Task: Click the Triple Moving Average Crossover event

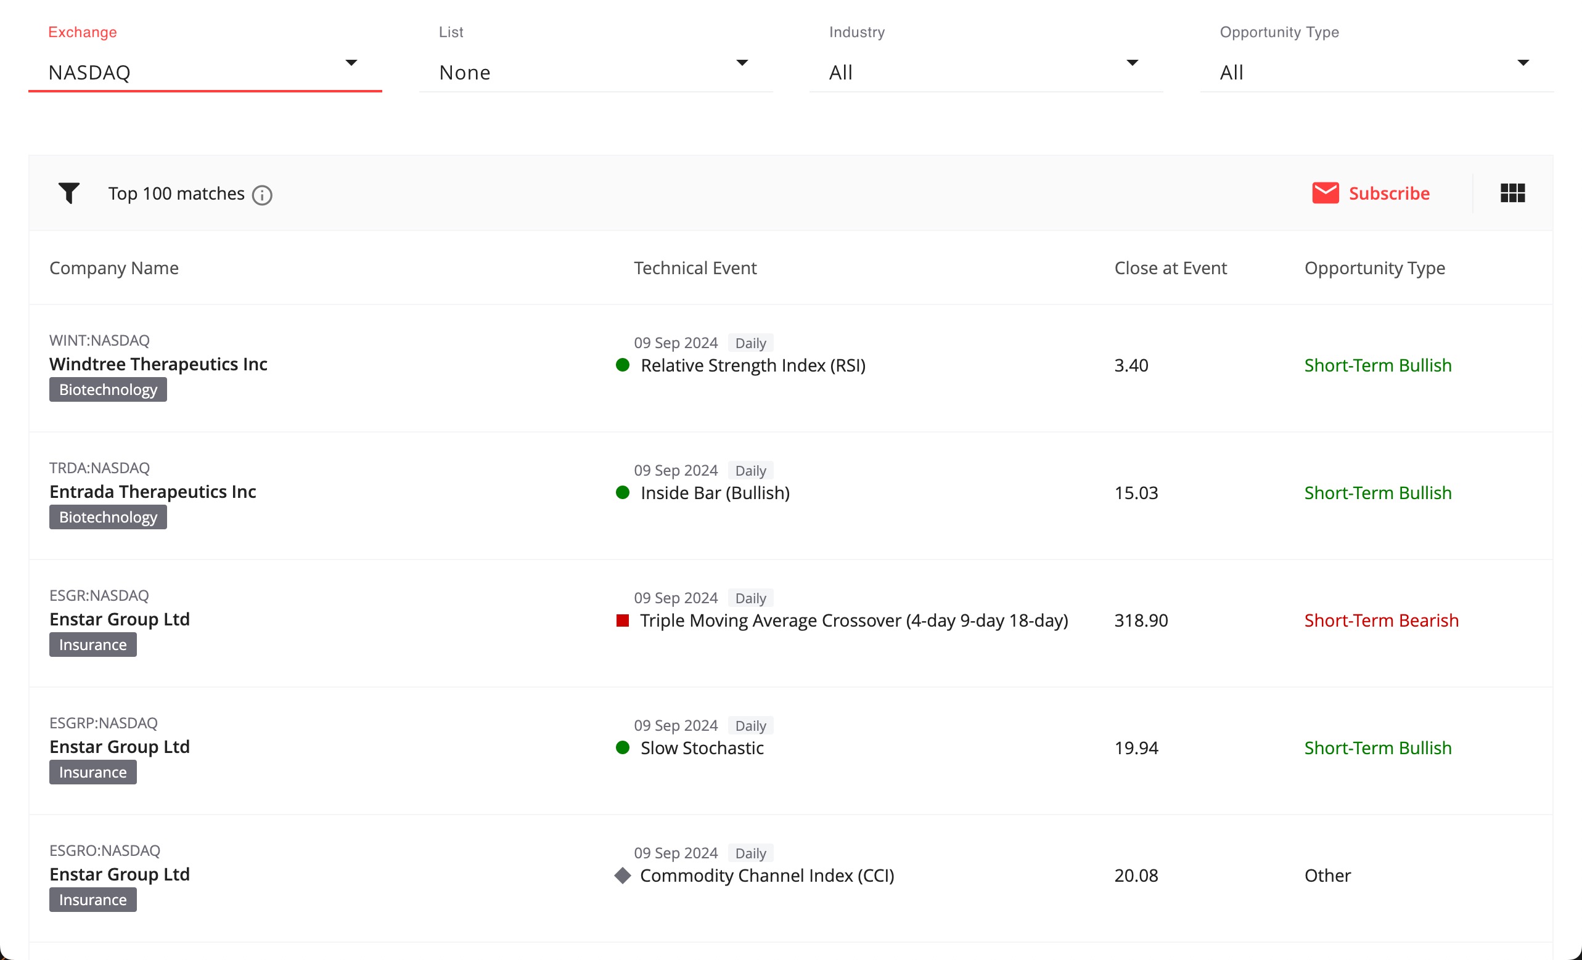Action: click(x=854, y=621)
